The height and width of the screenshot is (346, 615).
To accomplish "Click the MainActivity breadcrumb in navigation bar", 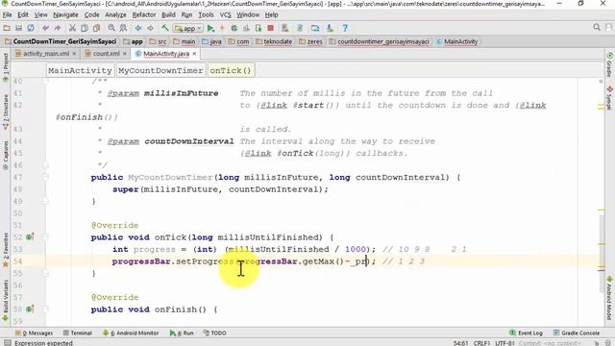I will 457,41.
